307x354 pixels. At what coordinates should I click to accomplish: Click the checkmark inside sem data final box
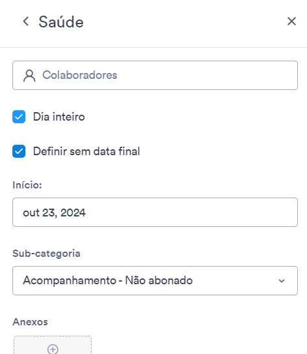tap(19, 151)
